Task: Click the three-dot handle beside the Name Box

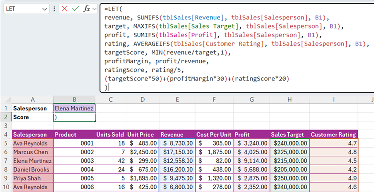Action: click(x=54, y=9)
